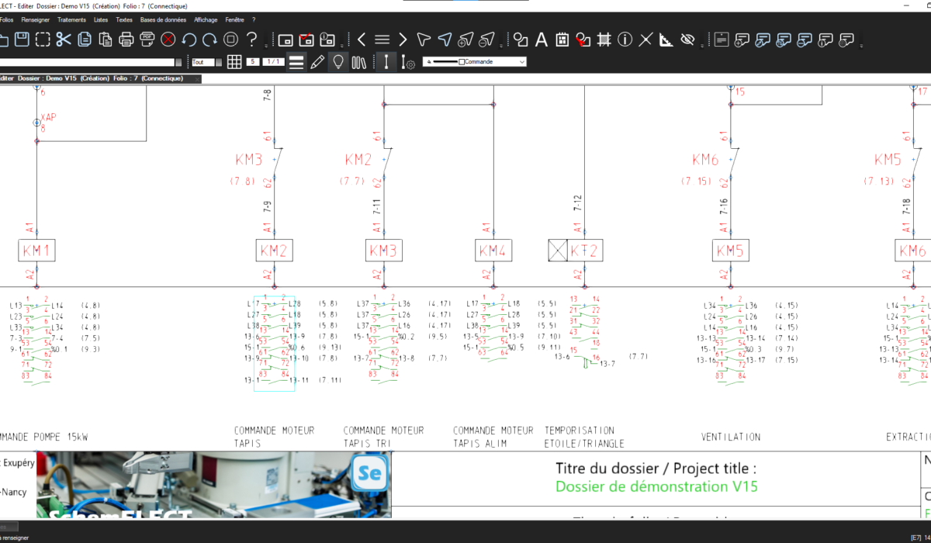
Task: Click the scale field showing 1 / 1
Action: pos(273,62)
